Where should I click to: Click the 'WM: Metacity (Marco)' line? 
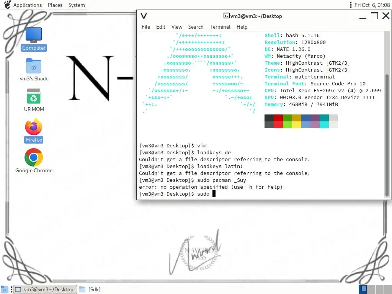tap(295, 56)
